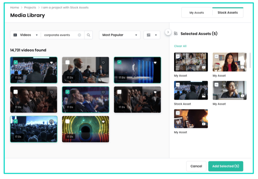Check the masked businessmen video checkbox

tap(67, 63)
